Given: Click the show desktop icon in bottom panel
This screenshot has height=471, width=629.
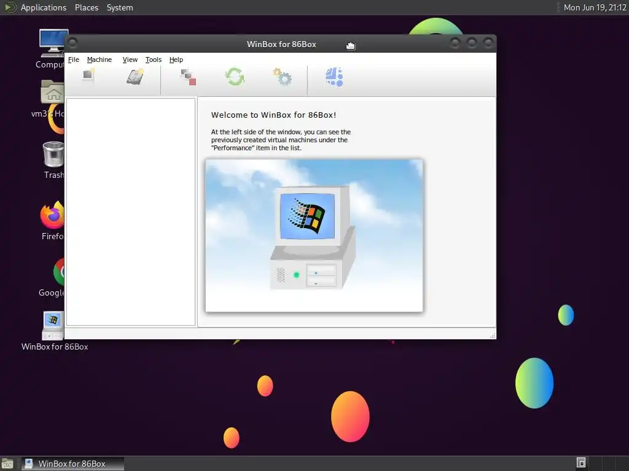Looking at the screenshot, I should (7, 464).
